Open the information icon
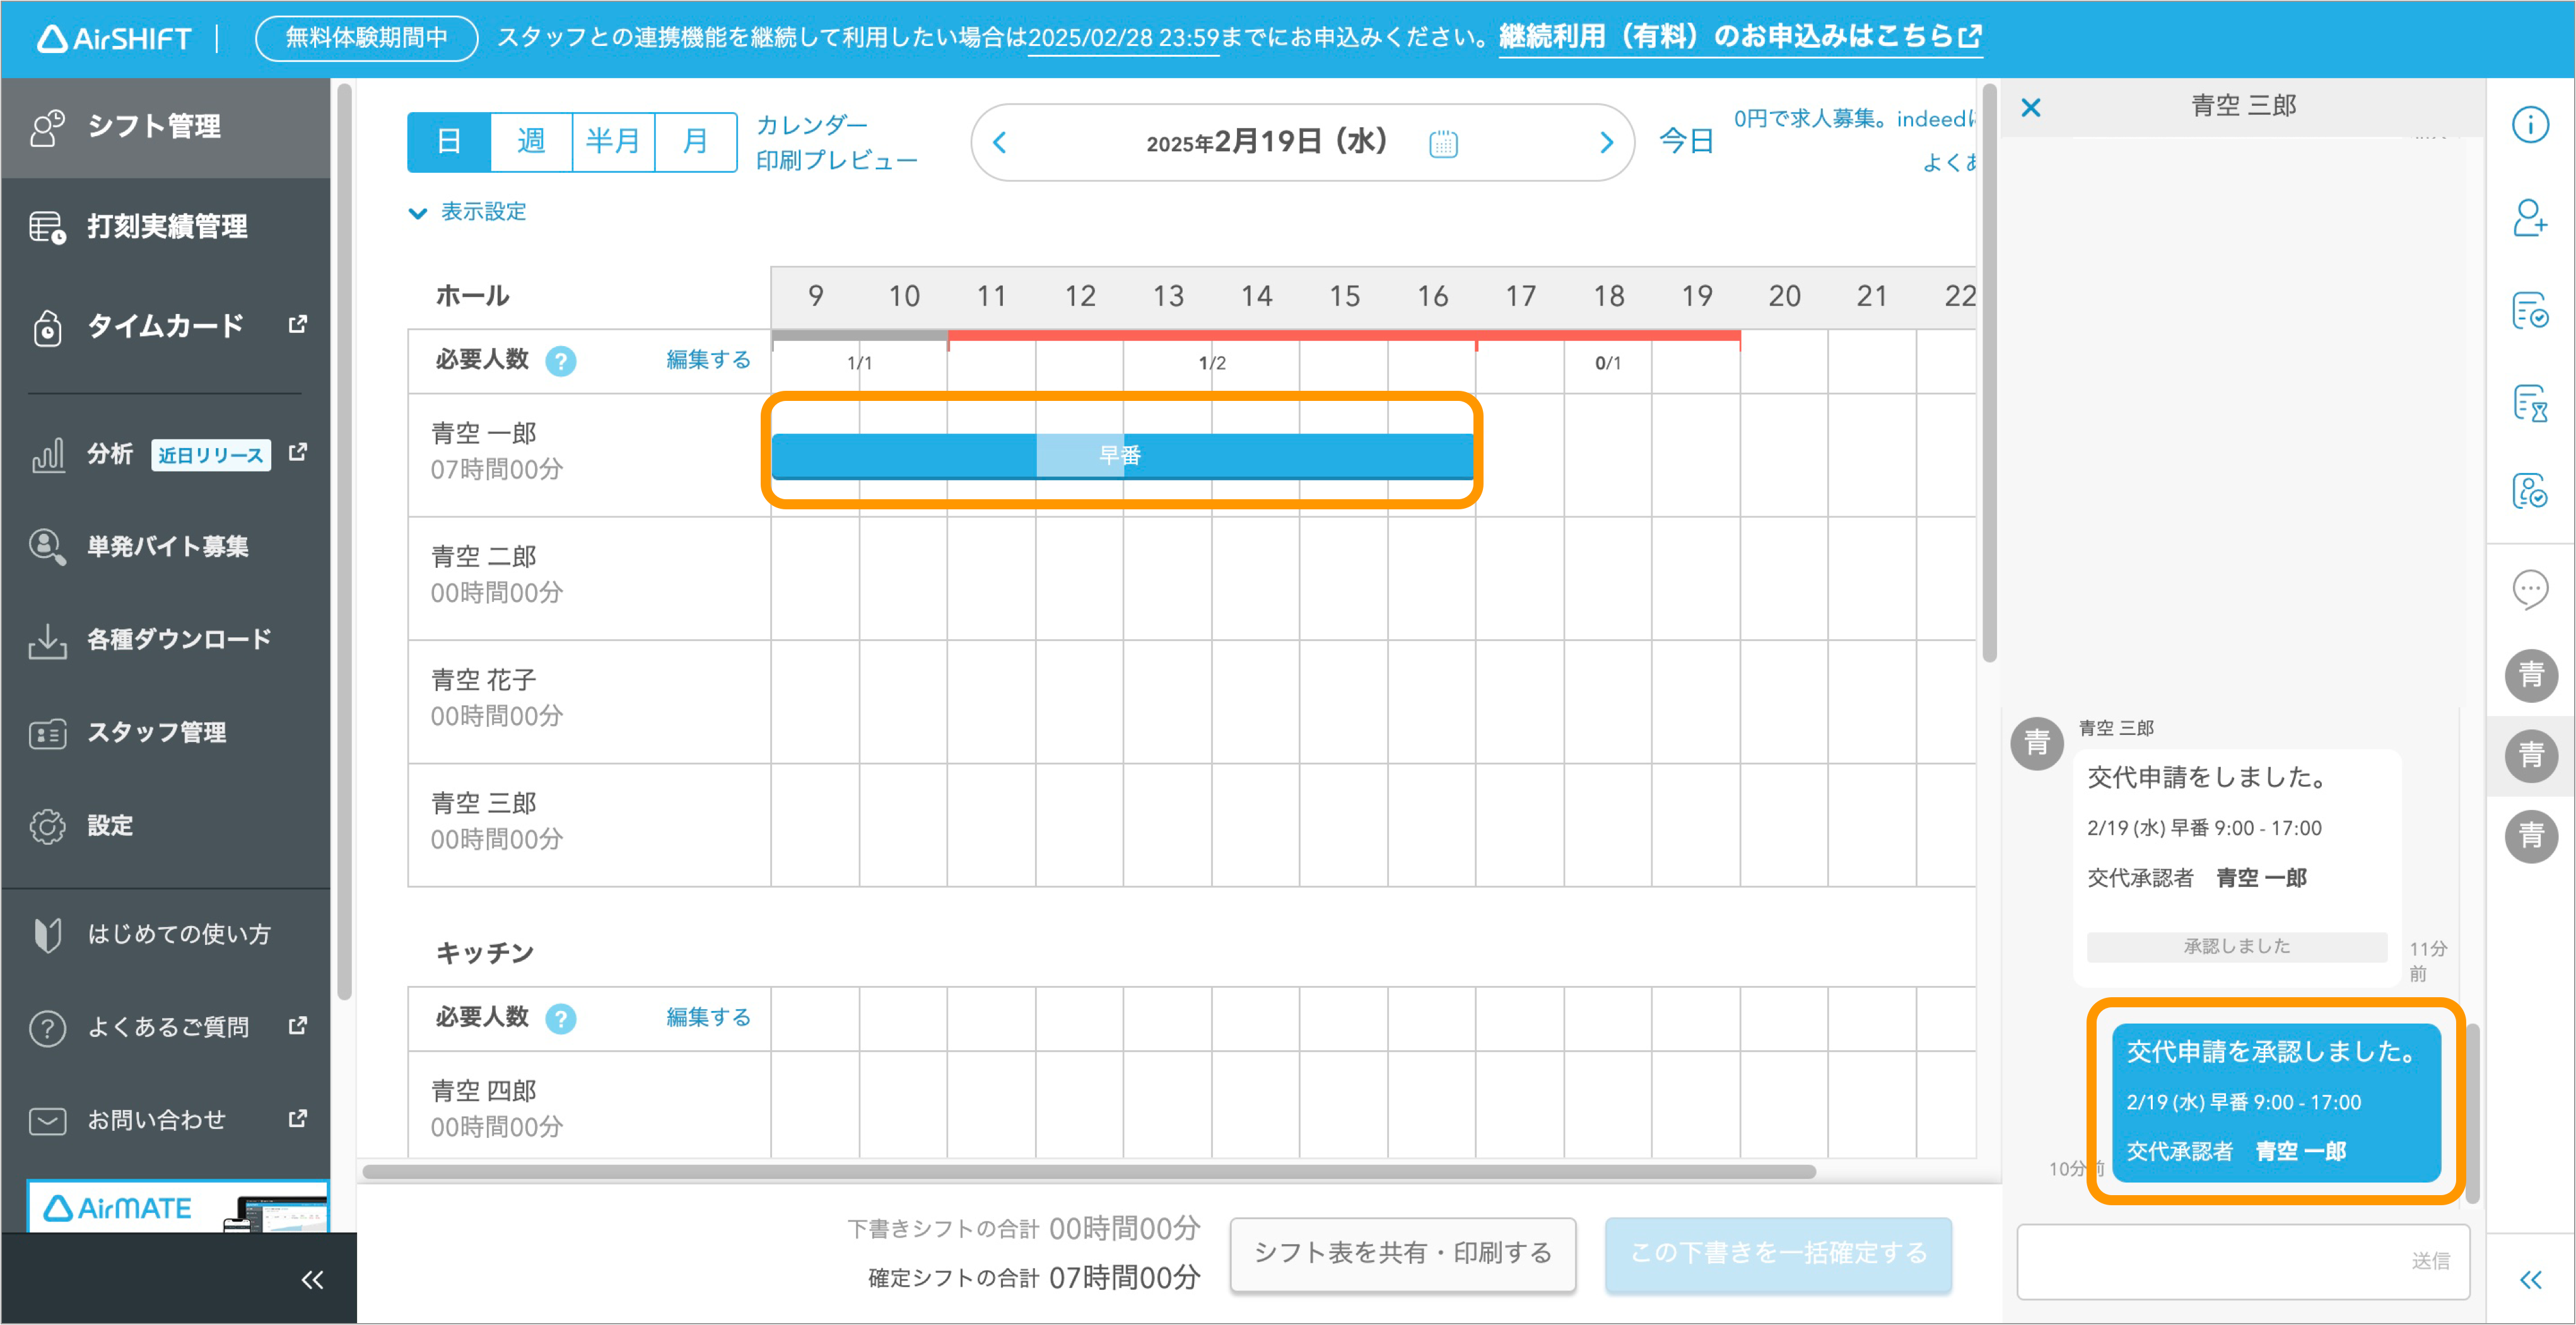Screen dimensions: 2576x1325 point(2530,125)
